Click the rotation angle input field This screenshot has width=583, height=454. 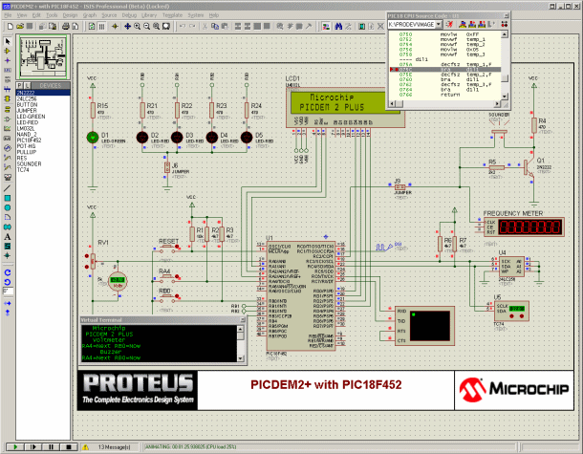[8, 292]
